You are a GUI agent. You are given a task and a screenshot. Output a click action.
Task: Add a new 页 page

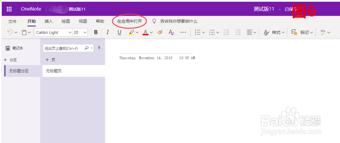click(50, 60)
